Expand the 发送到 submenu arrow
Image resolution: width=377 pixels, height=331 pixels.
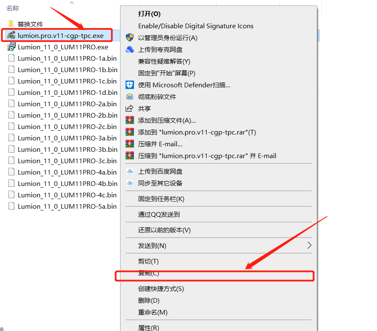pos(310,245)
